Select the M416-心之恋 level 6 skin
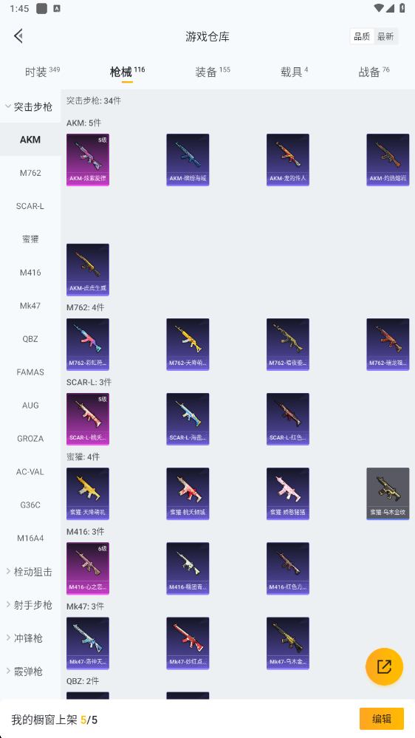Image resolution: width=415 pixels, height=738 pixels. point(88,568)
